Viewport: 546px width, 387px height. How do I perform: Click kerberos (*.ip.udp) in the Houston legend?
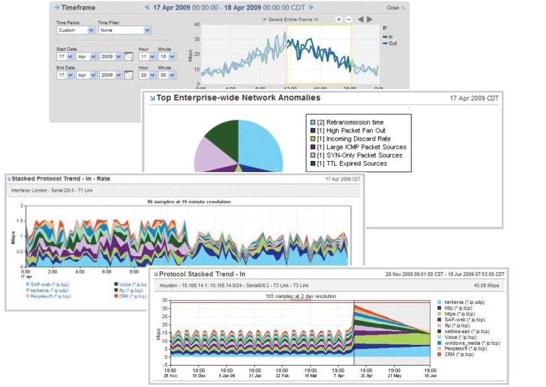click(x=460, y=303)
